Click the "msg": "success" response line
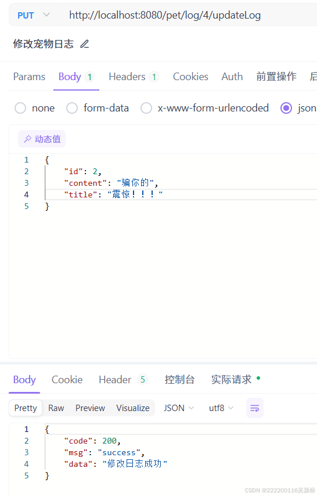This screenshot has width=317, height=497. (104, 452)
